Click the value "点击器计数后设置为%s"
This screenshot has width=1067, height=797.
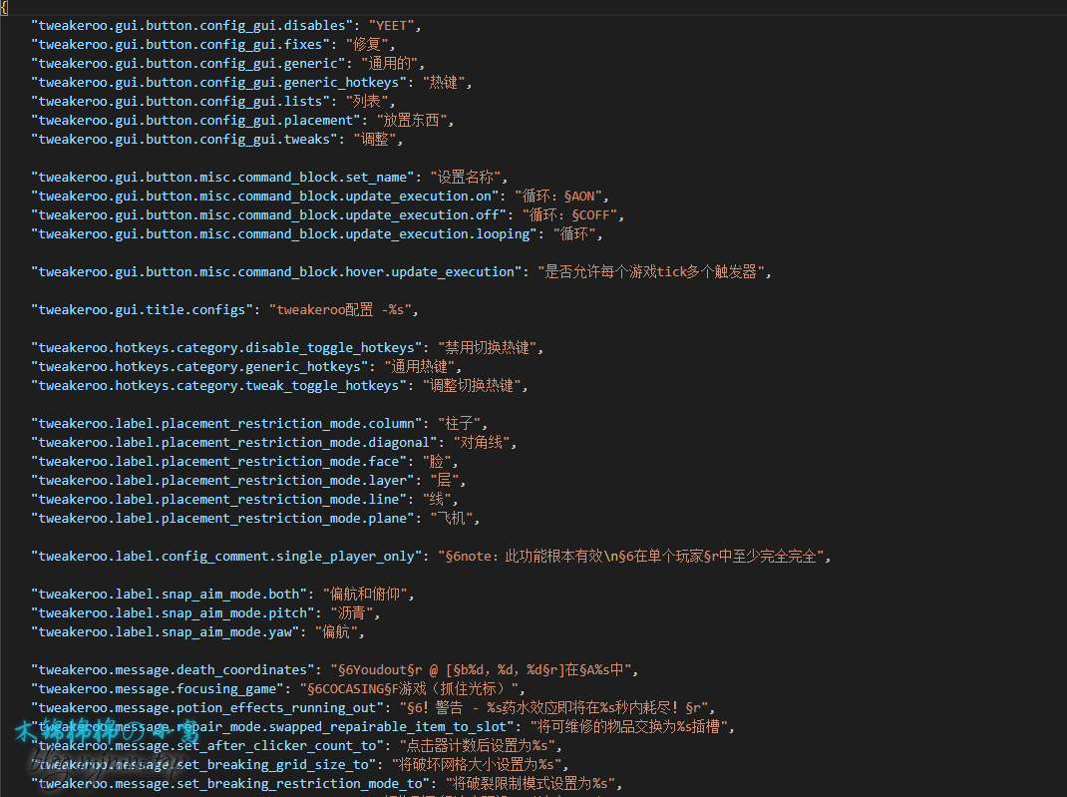478,747
